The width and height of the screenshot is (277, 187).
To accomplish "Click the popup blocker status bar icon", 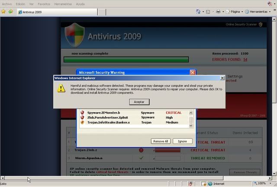I will [190, 184].
